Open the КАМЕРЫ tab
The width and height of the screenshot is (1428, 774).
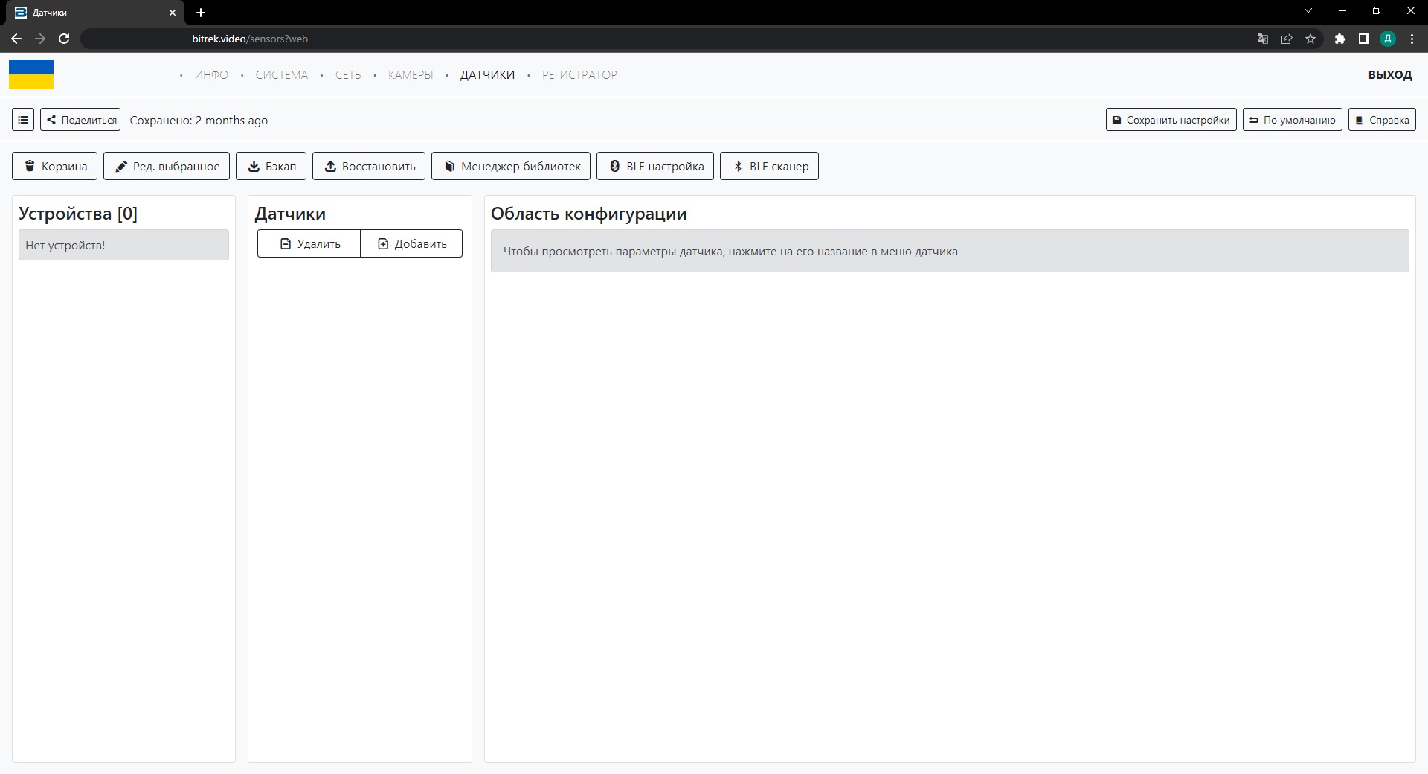click(411, 74)
